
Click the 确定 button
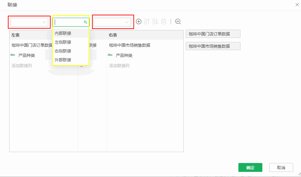click(250, 167)
